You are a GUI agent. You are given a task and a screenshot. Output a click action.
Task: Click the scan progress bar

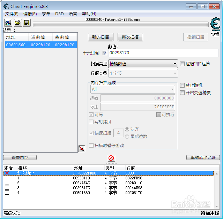121,24
